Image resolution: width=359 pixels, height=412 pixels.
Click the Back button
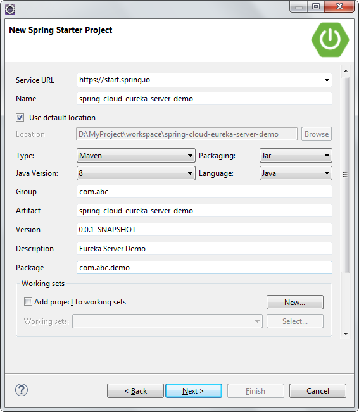point(135,391)
